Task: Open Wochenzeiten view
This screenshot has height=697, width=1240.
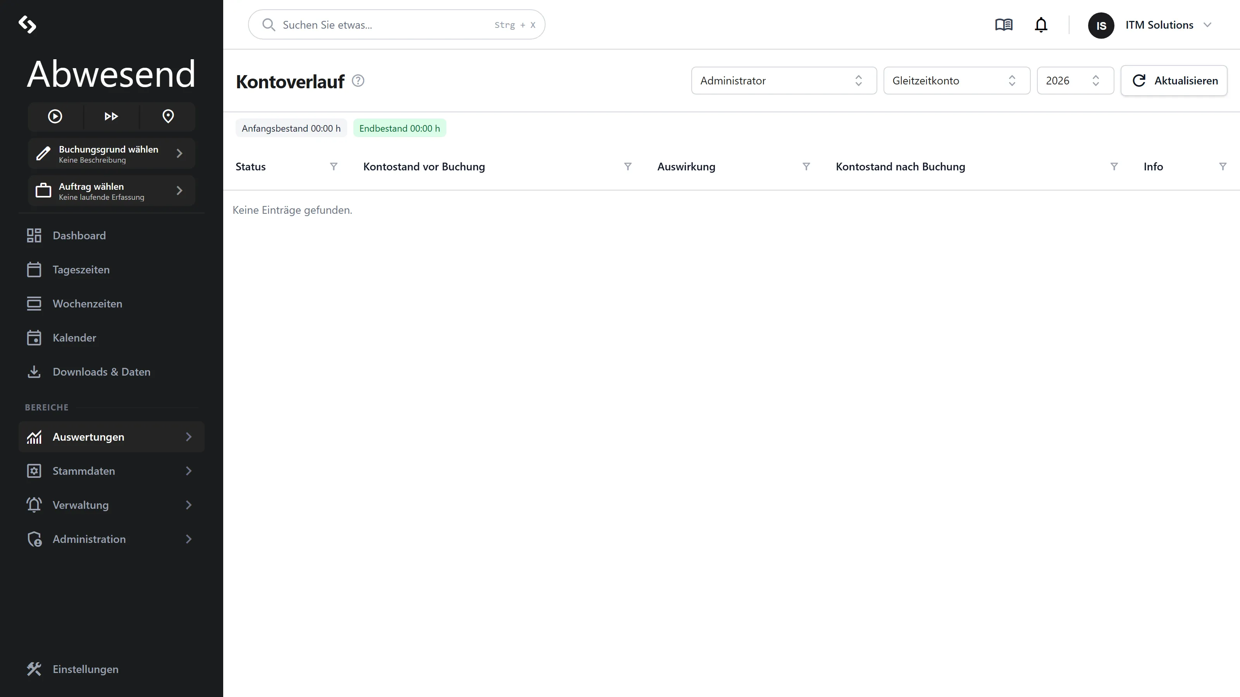Action: click(x=112, y=304)
